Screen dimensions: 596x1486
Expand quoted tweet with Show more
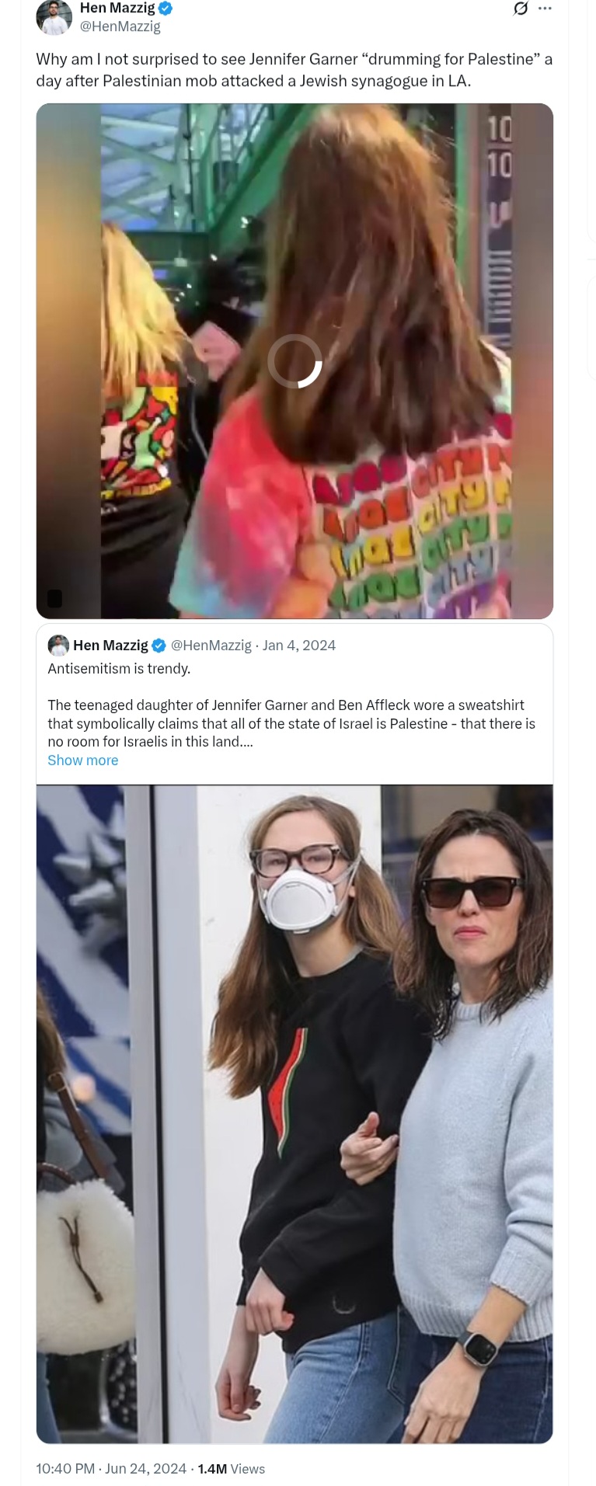coord(83,760)
